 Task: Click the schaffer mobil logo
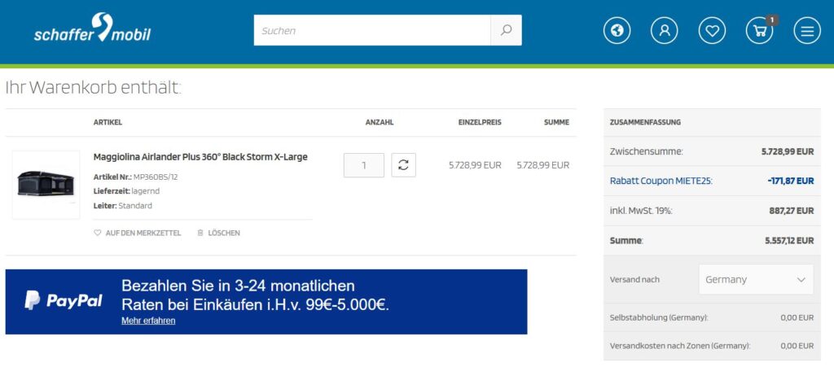[92, 29]
